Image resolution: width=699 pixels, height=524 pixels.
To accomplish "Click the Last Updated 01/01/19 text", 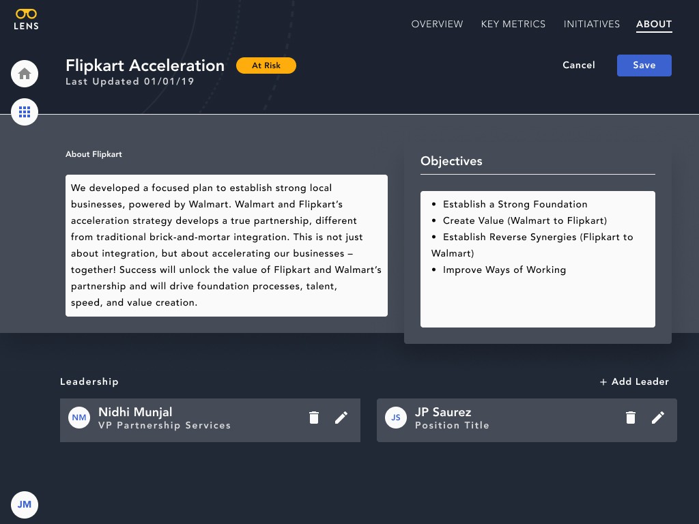I will (x=130, y=82).
